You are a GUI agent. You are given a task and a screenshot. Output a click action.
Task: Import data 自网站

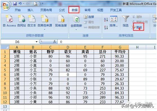22,21
